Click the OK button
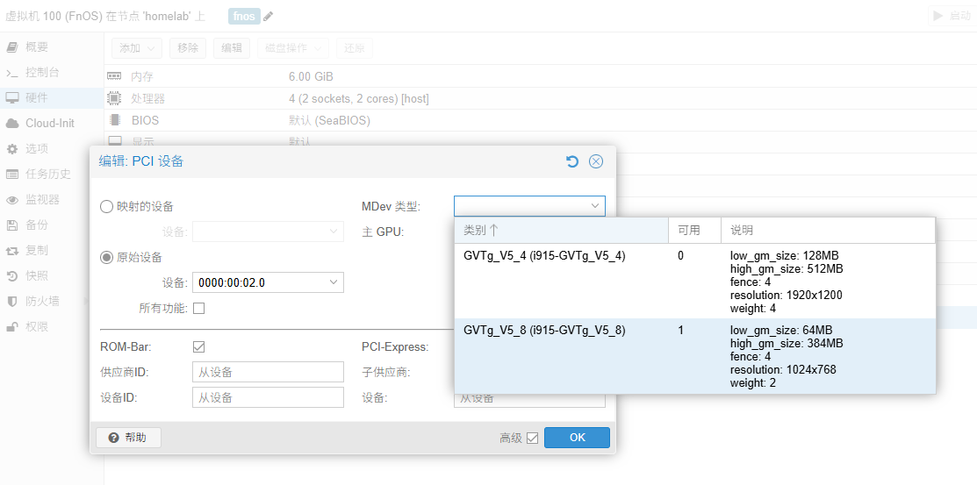 [x=577, y=438]
